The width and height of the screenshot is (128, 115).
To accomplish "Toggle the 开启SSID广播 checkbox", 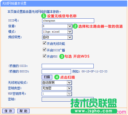I will 44,50.
